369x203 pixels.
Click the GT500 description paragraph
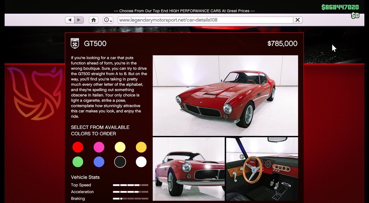coord(109,87)
